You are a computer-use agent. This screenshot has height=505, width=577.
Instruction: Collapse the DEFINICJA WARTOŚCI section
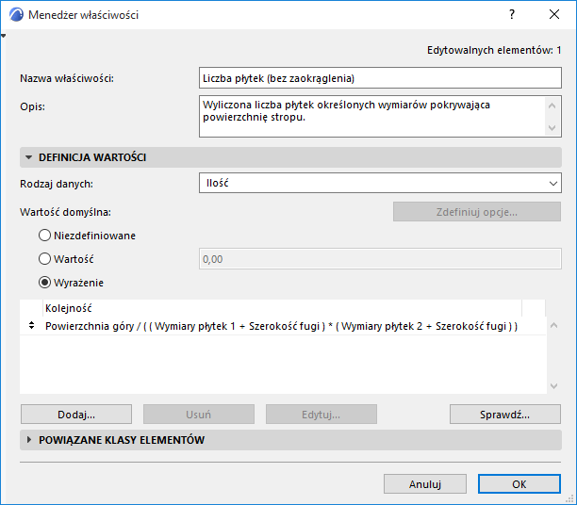(28, 157)
